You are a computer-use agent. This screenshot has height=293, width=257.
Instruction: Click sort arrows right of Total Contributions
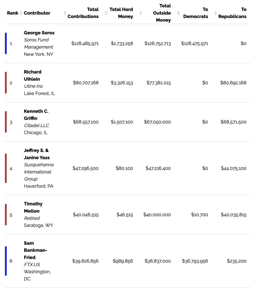tap(106, 13)
